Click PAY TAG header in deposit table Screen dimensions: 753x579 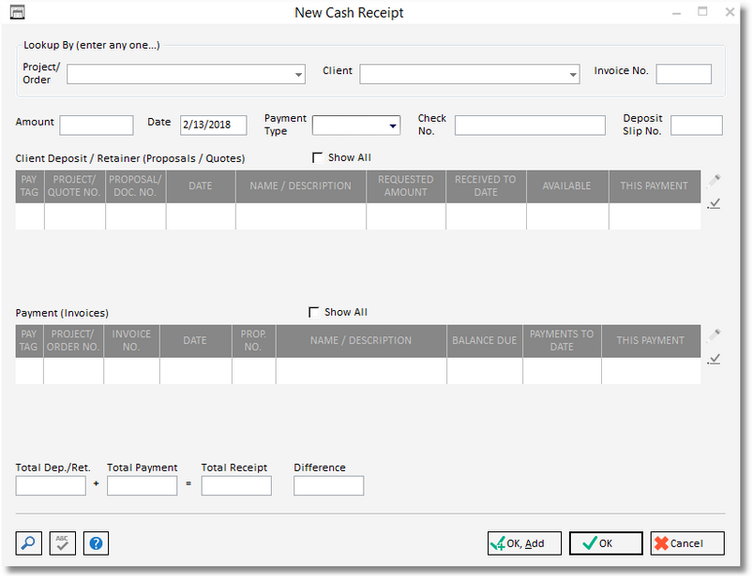tap(29, 186)
